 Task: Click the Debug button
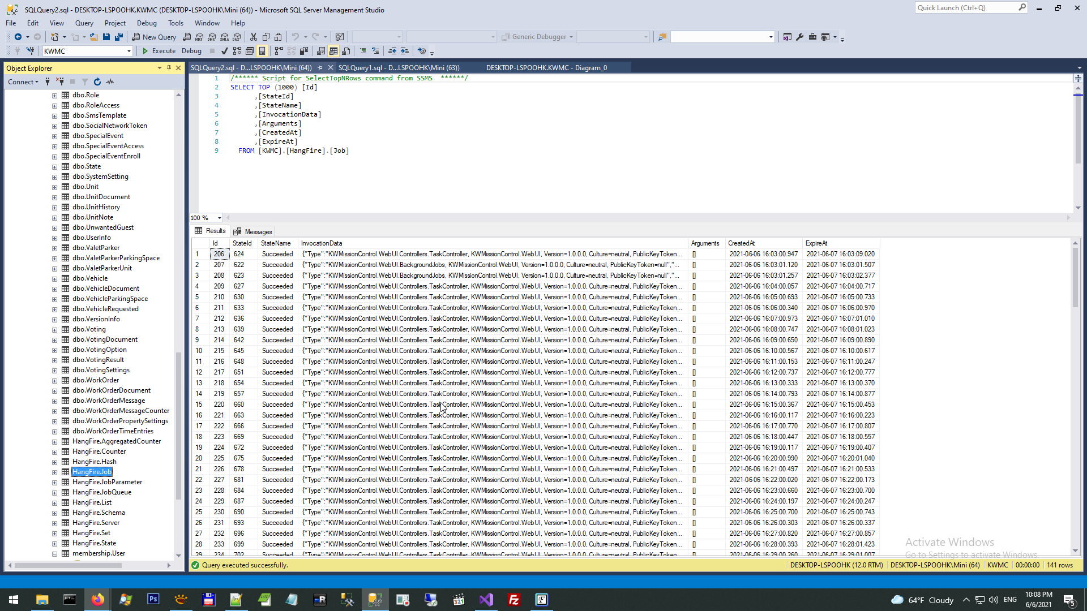(x=191, y=51)
